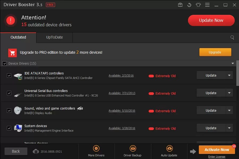Viewport: 239px width, 159px height.
Task: Click the rescan/rollback circular arrow icon
Action: pyautogui.click(x=189, y=5)
